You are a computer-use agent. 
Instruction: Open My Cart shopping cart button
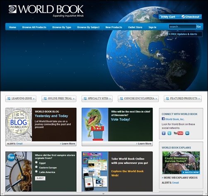(169, 17)
